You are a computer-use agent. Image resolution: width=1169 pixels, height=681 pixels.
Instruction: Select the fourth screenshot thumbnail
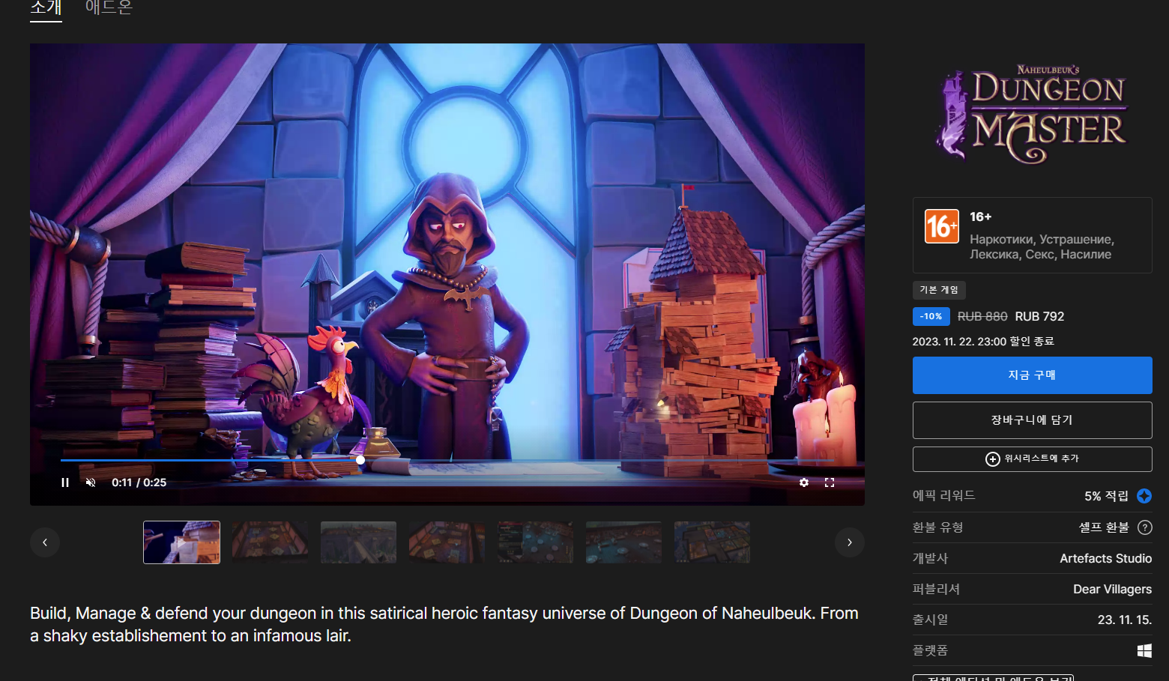(x=447, y=542)
